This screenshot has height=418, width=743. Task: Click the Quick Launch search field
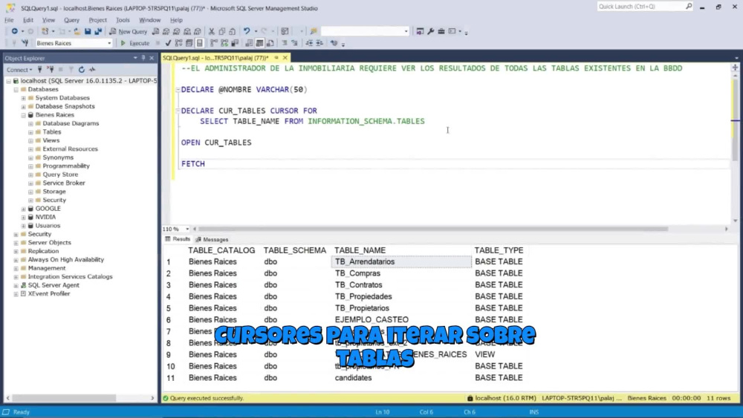[640, 6]
